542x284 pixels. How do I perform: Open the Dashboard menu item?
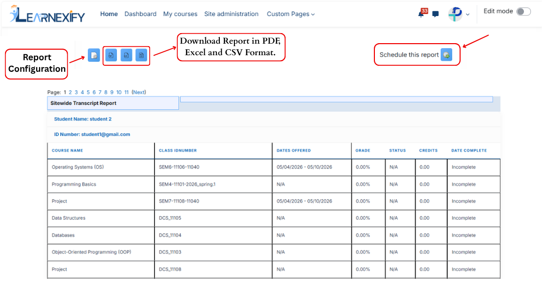pos(141,14)
